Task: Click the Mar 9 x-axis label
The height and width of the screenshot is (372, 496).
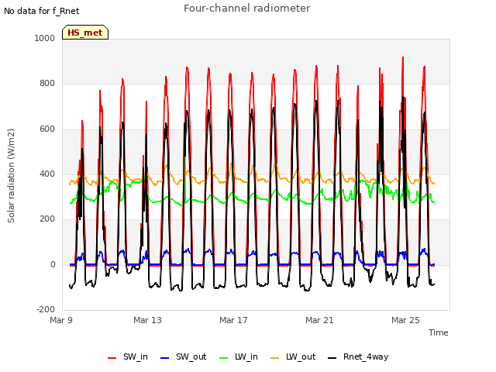Action: click(61, 320)
